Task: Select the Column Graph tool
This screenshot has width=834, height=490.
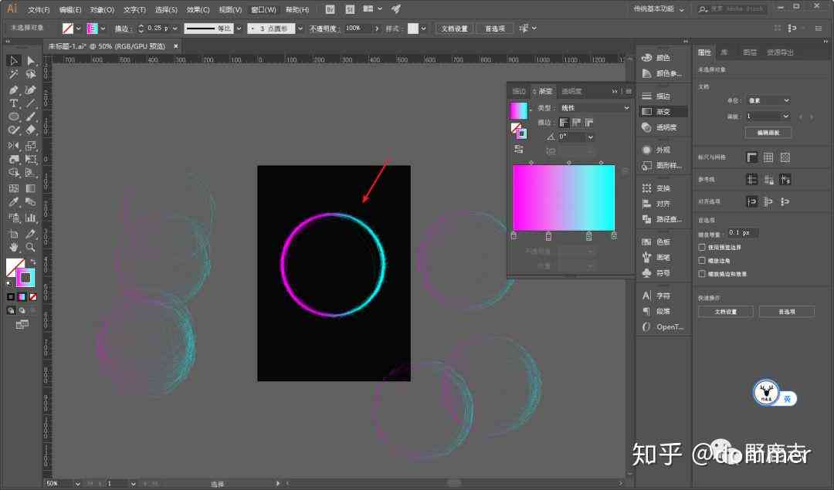Action: click(x=31, y=218)
